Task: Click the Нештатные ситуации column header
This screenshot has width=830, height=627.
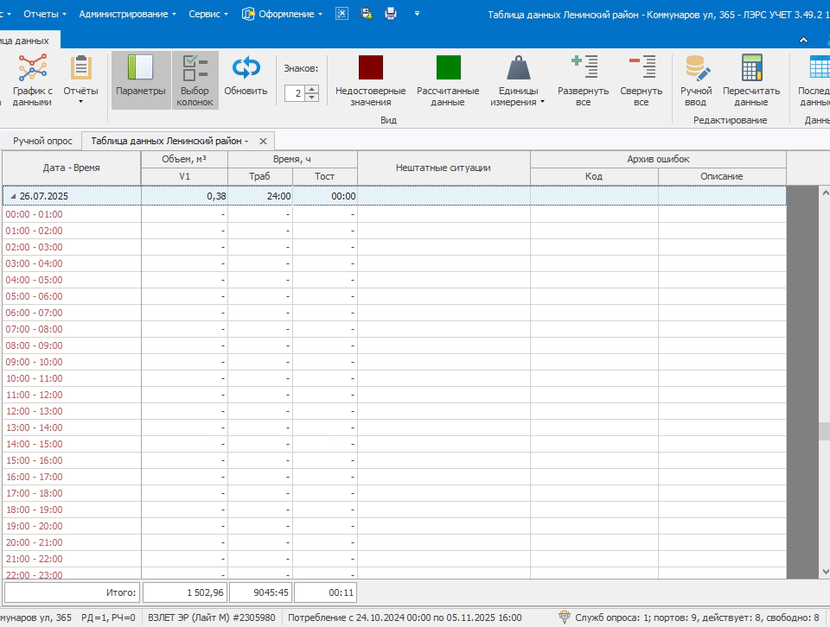Action: (443, 168)
